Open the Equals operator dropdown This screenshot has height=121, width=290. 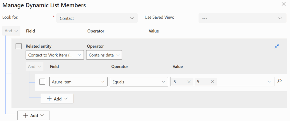[x=139, y=82]
